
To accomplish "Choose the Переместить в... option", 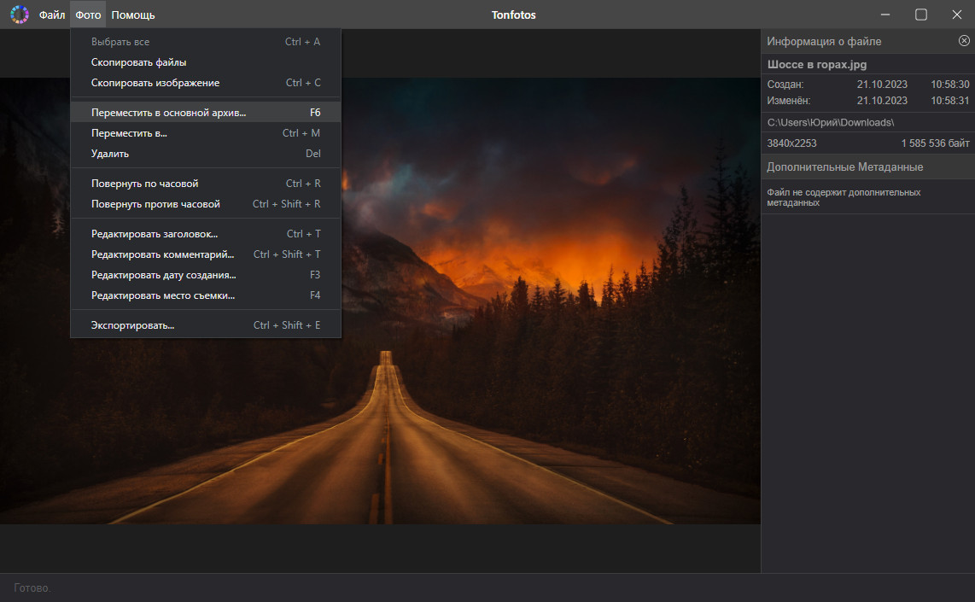I will point(129,133).
